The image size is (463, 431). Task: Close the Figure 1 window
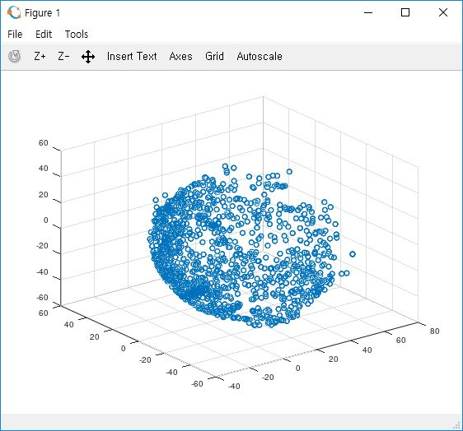(443, 12)
